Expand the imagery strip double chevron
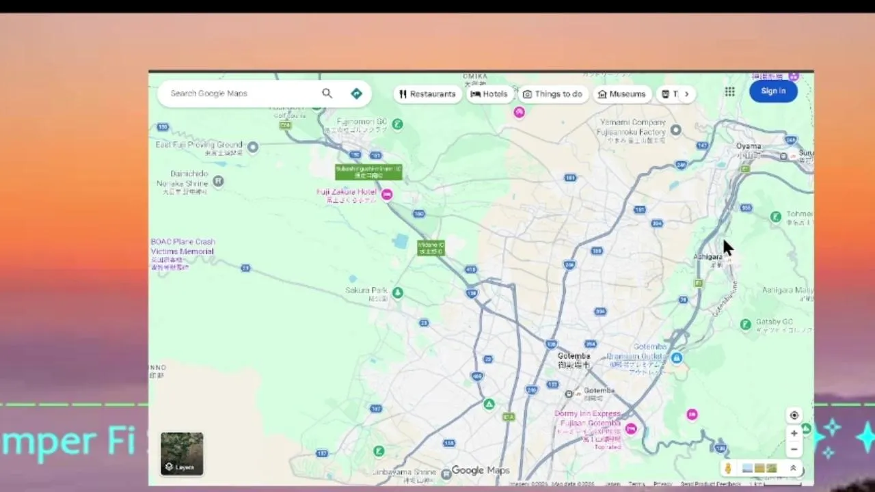This screenshot has height=492, width=875. [x=793, y=468]
